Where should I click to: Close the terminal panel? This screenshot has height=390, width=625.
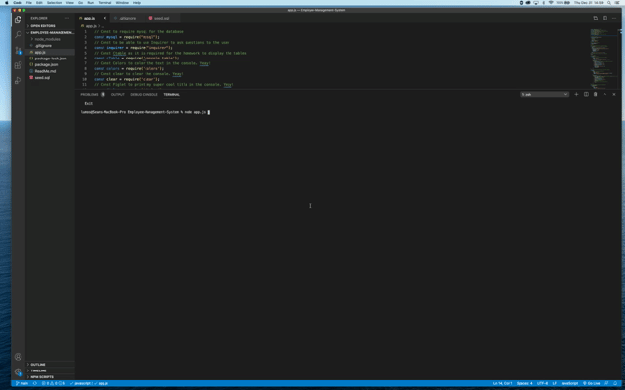[x=614, y=94]
